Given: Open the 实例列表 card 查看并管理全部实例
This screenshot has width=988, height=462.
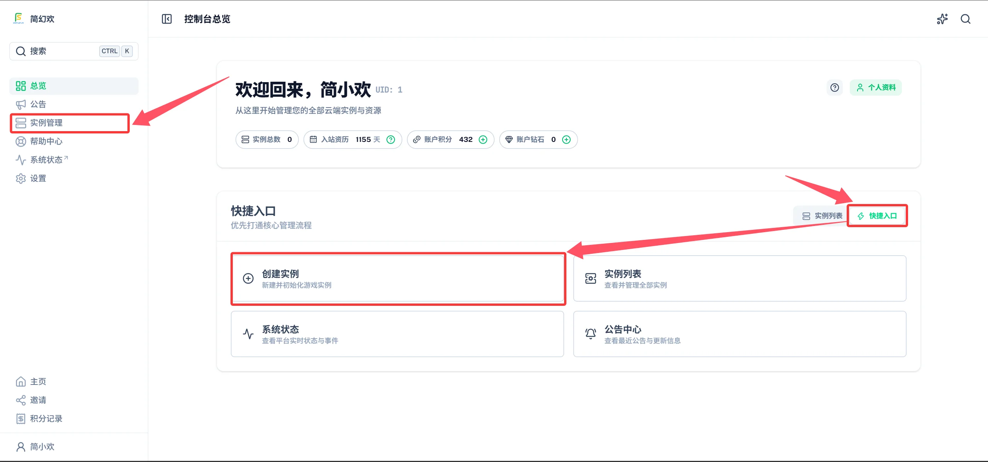Looking at the screenshot, I should click(740, 278).
